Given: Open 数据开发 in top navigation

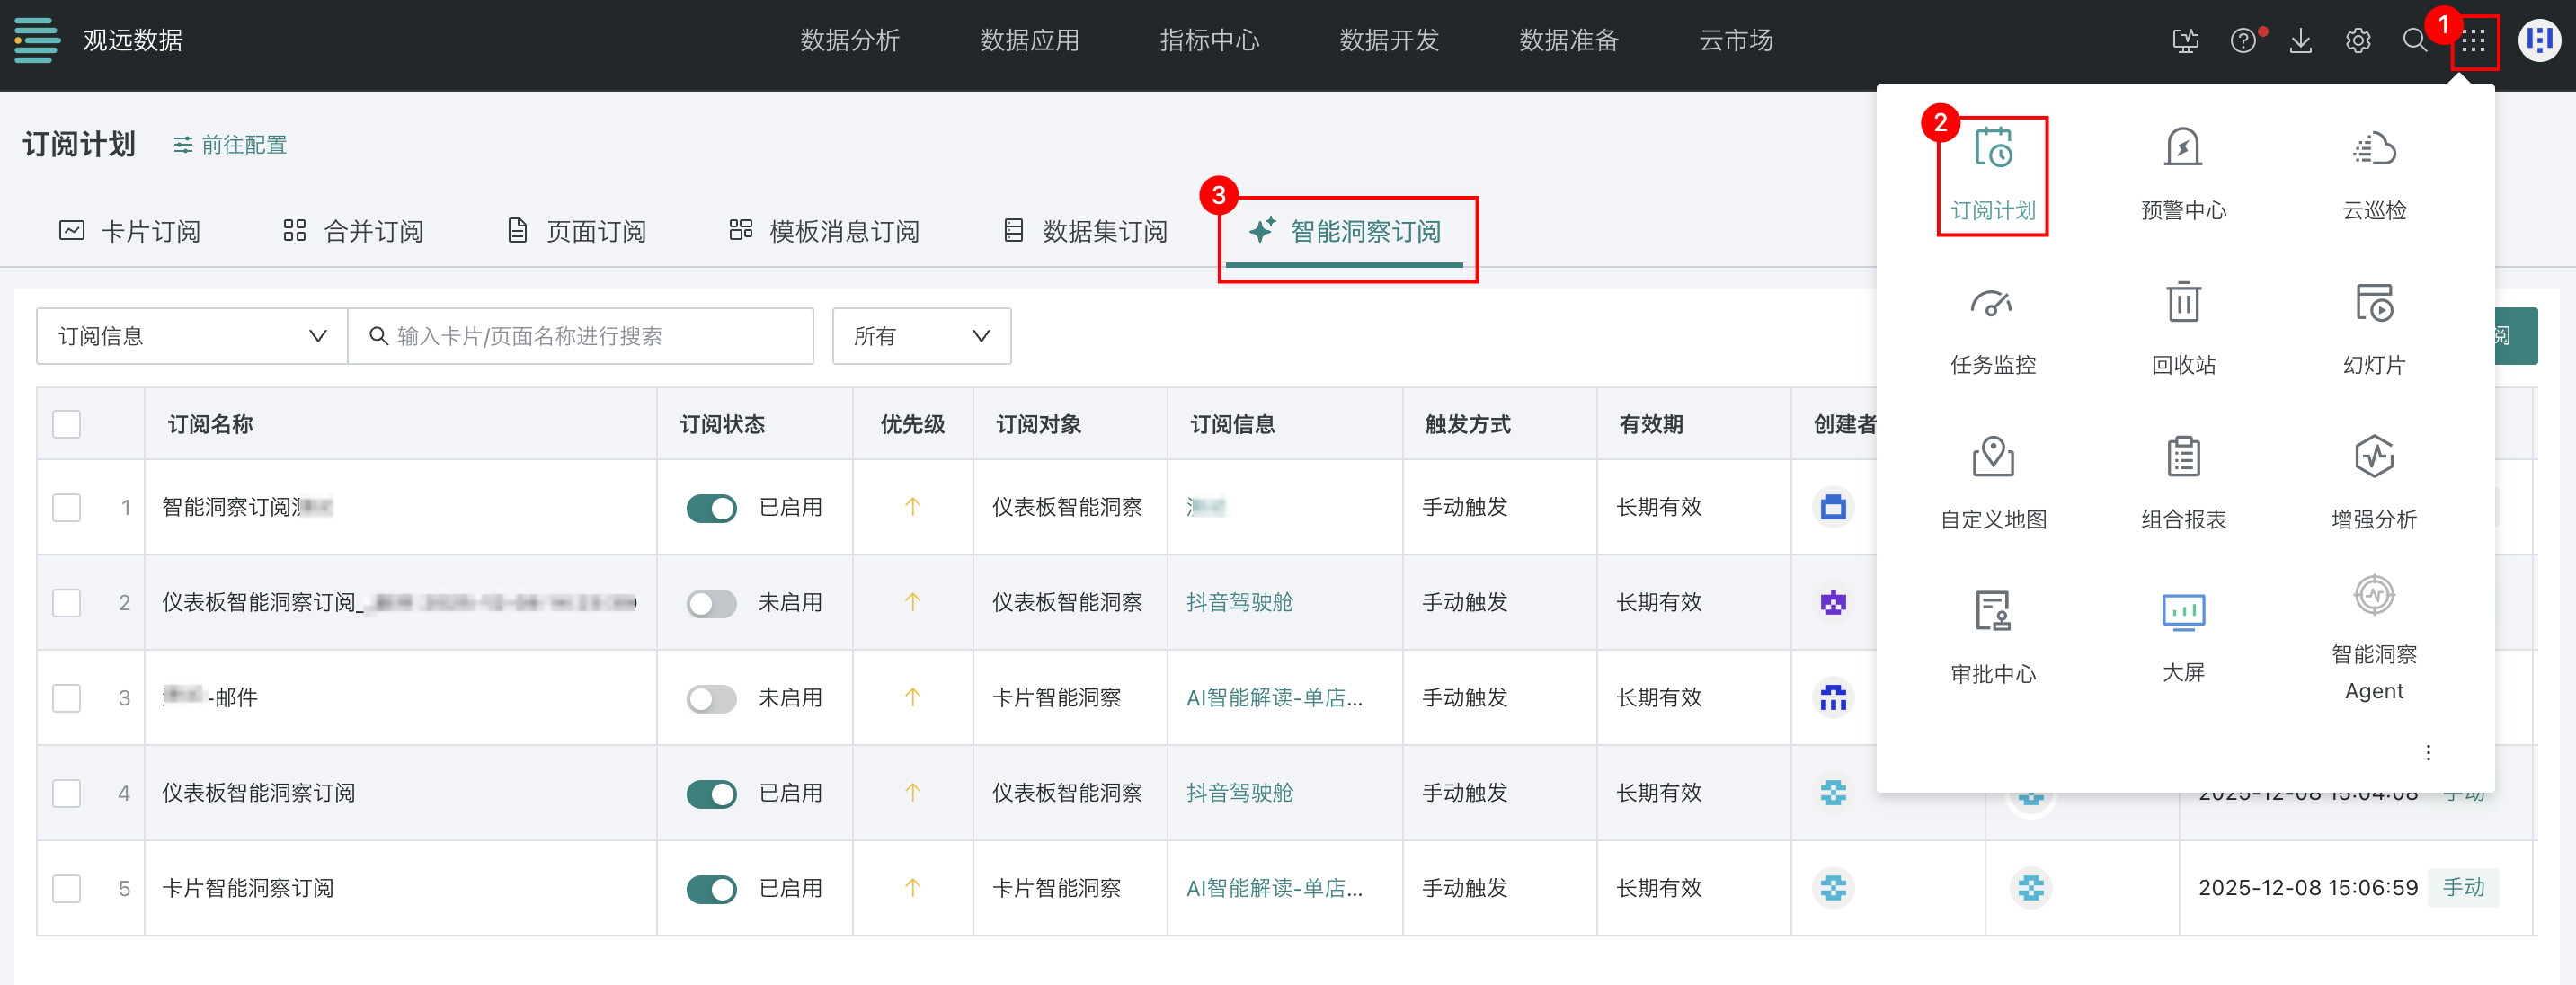Looking at the screenshot, I should coord(1388,41).
